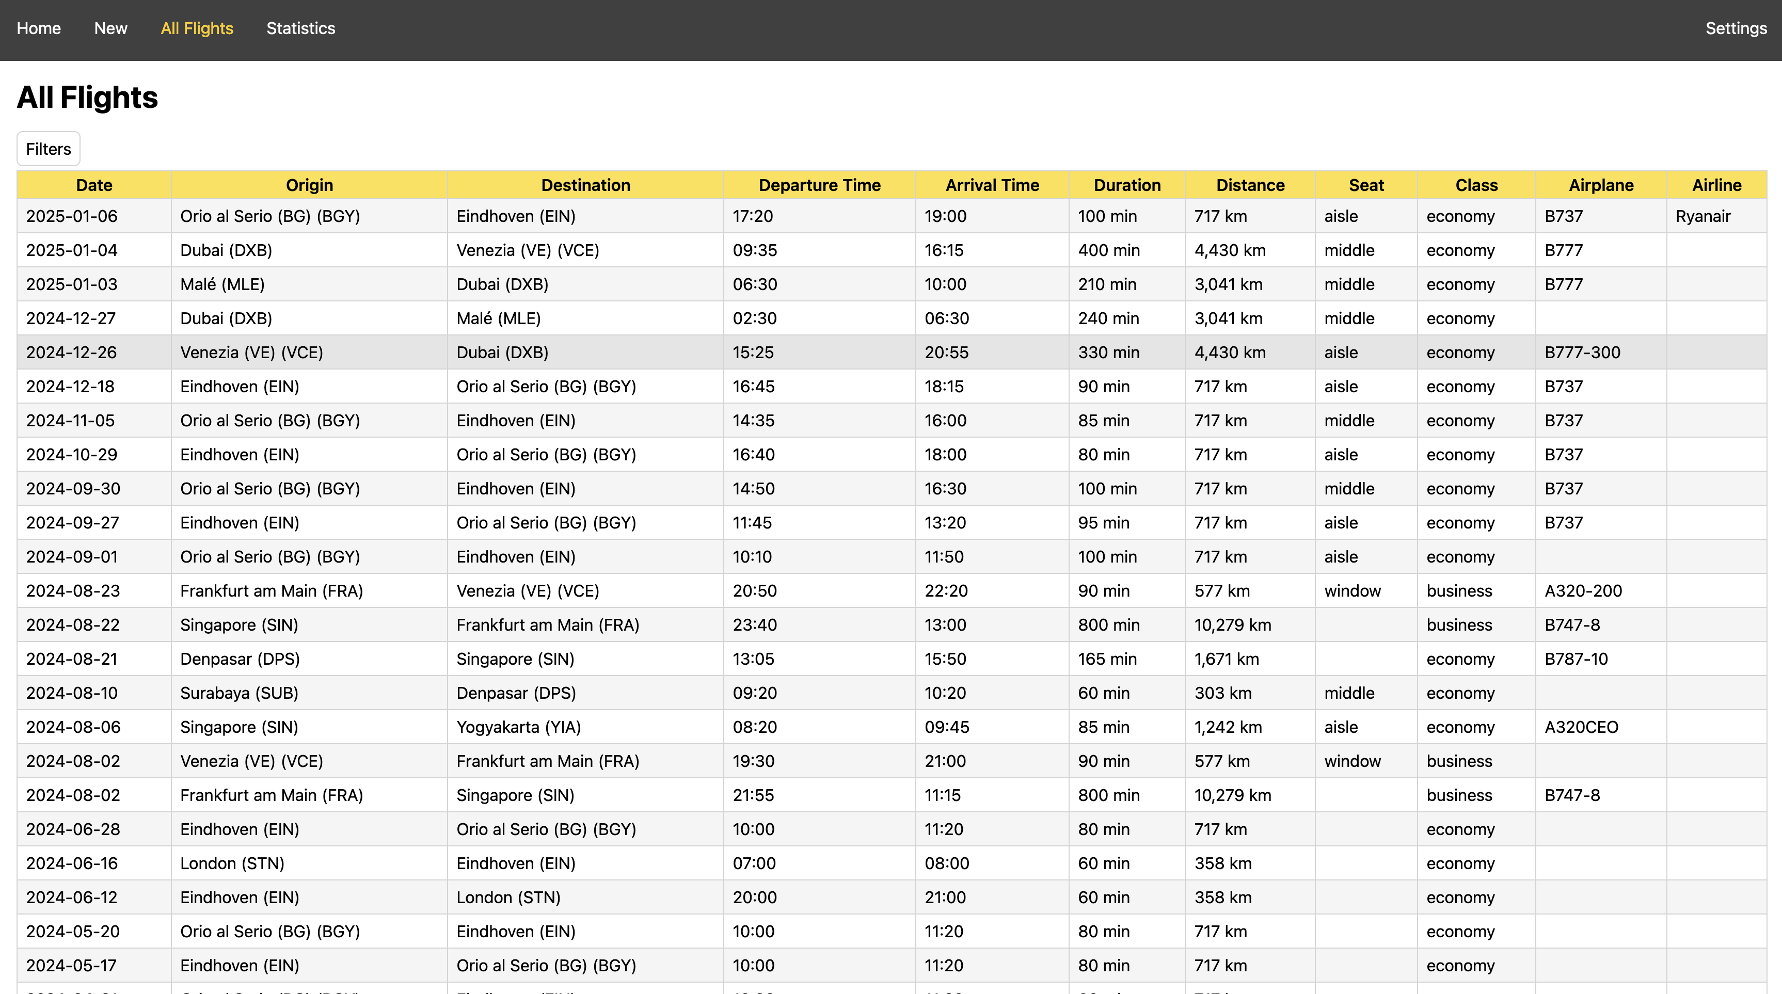
Task: Open Settings in the top bar
Action: [1735, 28]
